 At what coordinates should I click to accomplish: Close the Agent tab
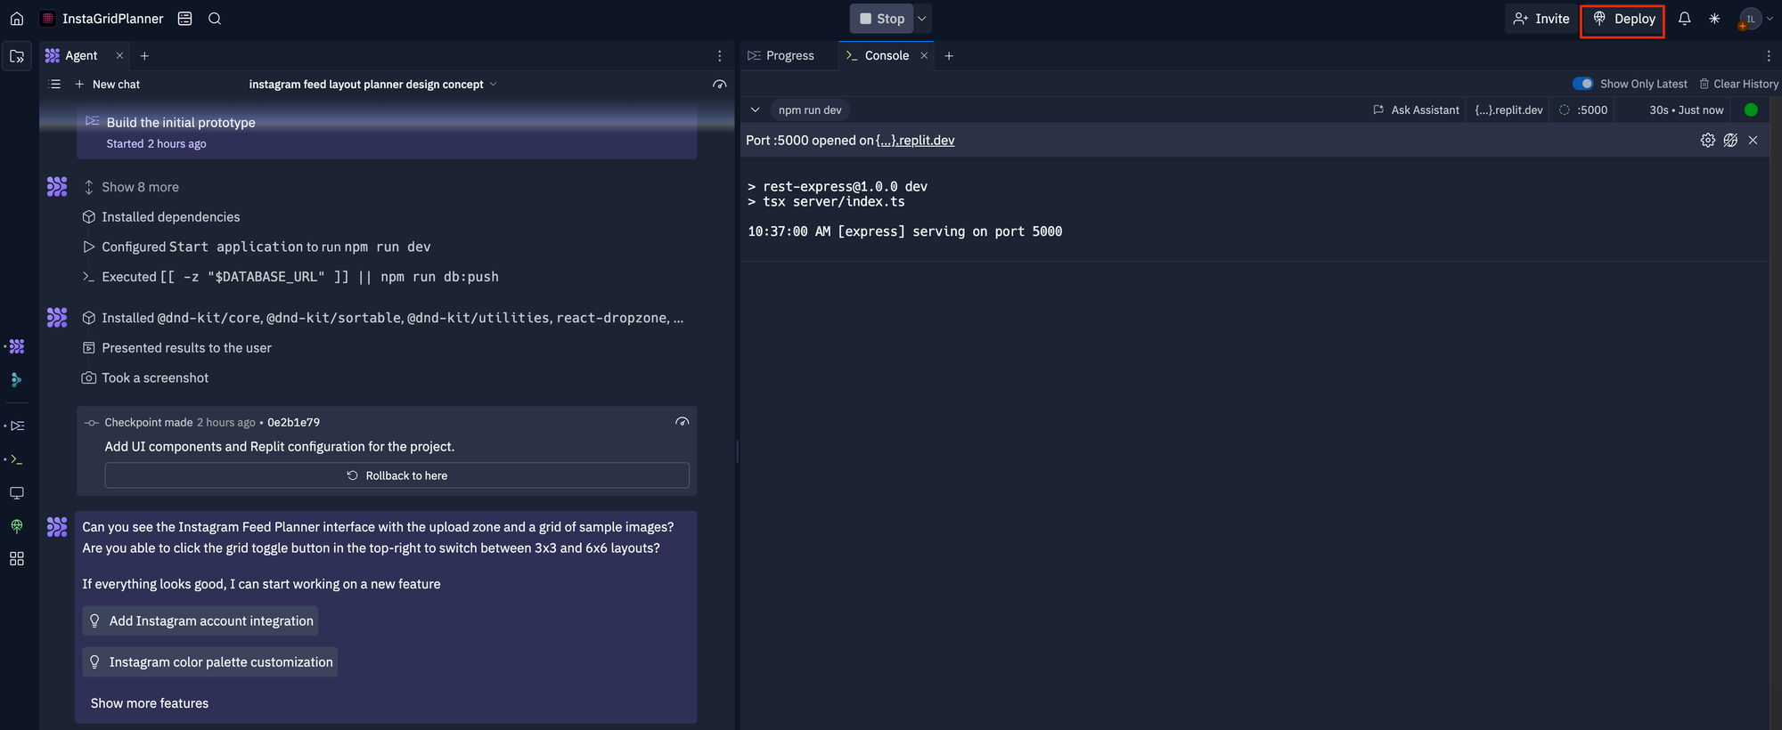click(119, 55)
